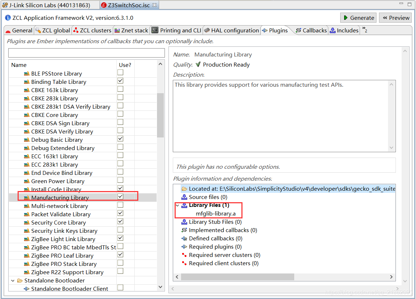The height and width of the screenshot is (299, 416).
Task: Uncheck the Packet Validate Library checkbox
Action: pyautogui.click(x=120, y=213)
